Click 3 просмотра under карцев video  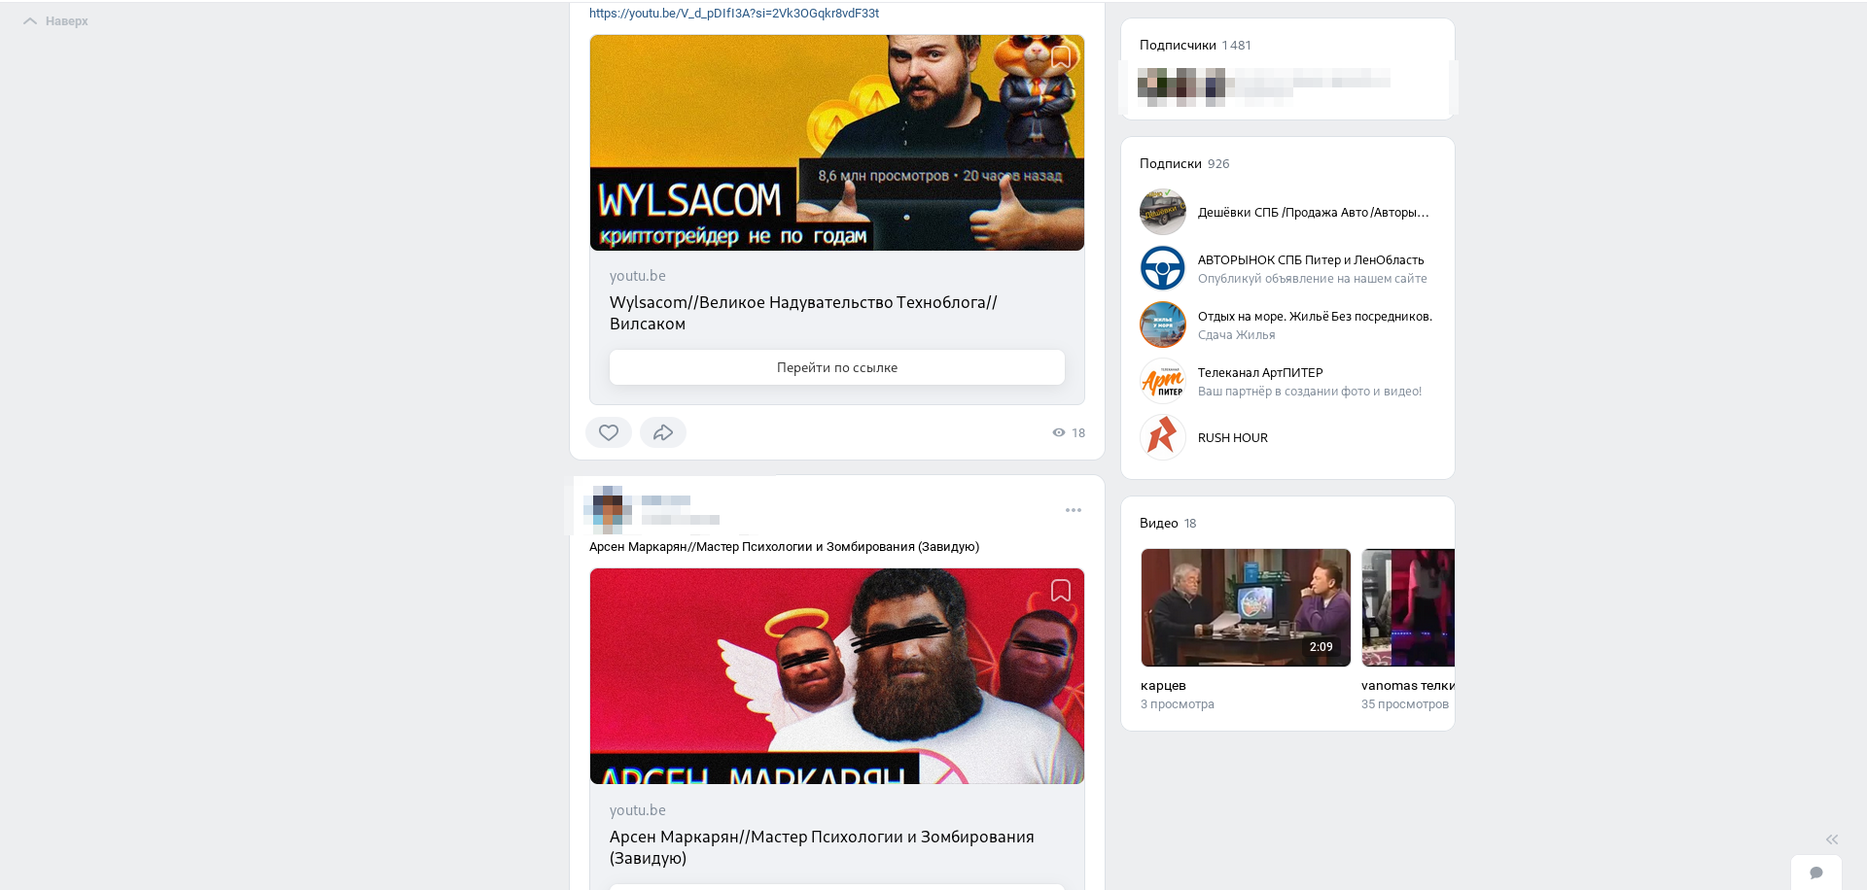tap(1178, 704)
